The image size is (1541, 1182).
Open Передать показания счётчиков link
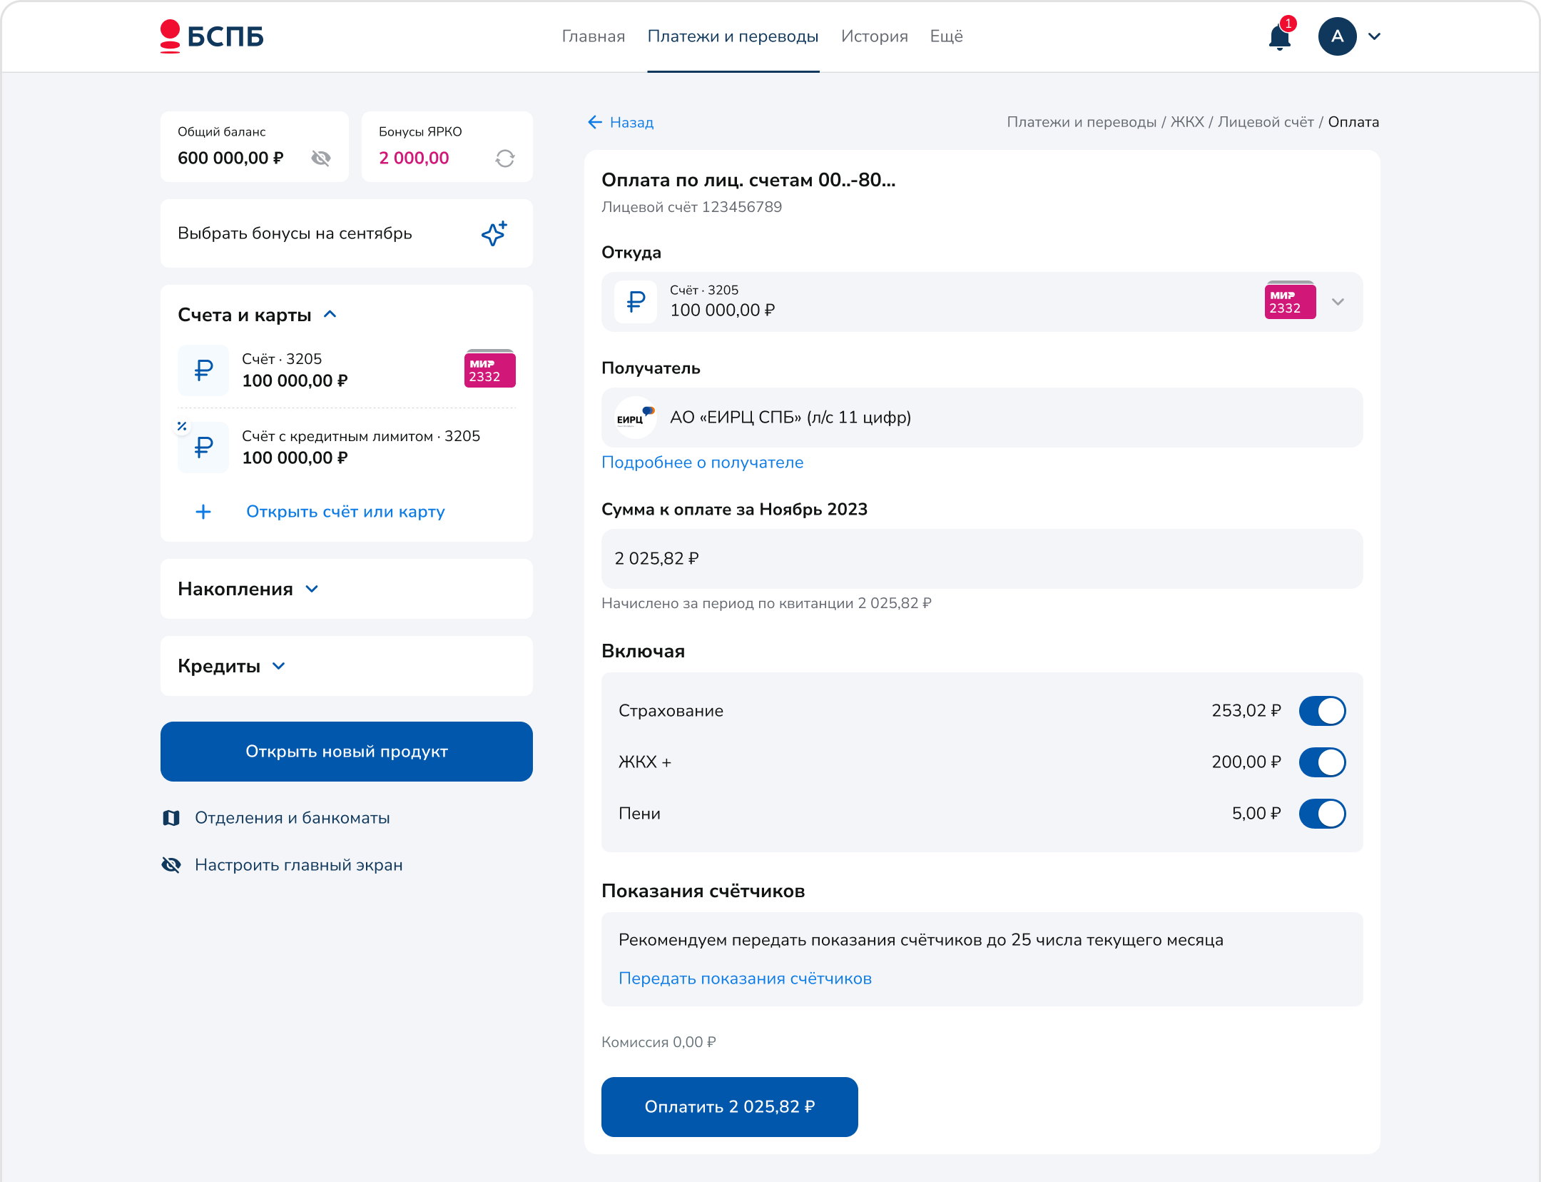(x=745, y=979)
